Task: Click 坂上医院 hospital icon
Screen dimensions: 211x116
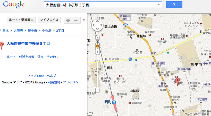Action: click(149, 35)
